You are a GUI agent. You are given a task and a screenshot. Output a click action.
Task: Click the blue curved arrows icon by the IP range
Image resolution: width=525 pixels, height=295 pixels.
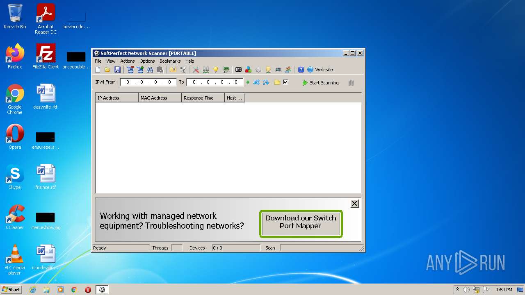click(266, 82)
